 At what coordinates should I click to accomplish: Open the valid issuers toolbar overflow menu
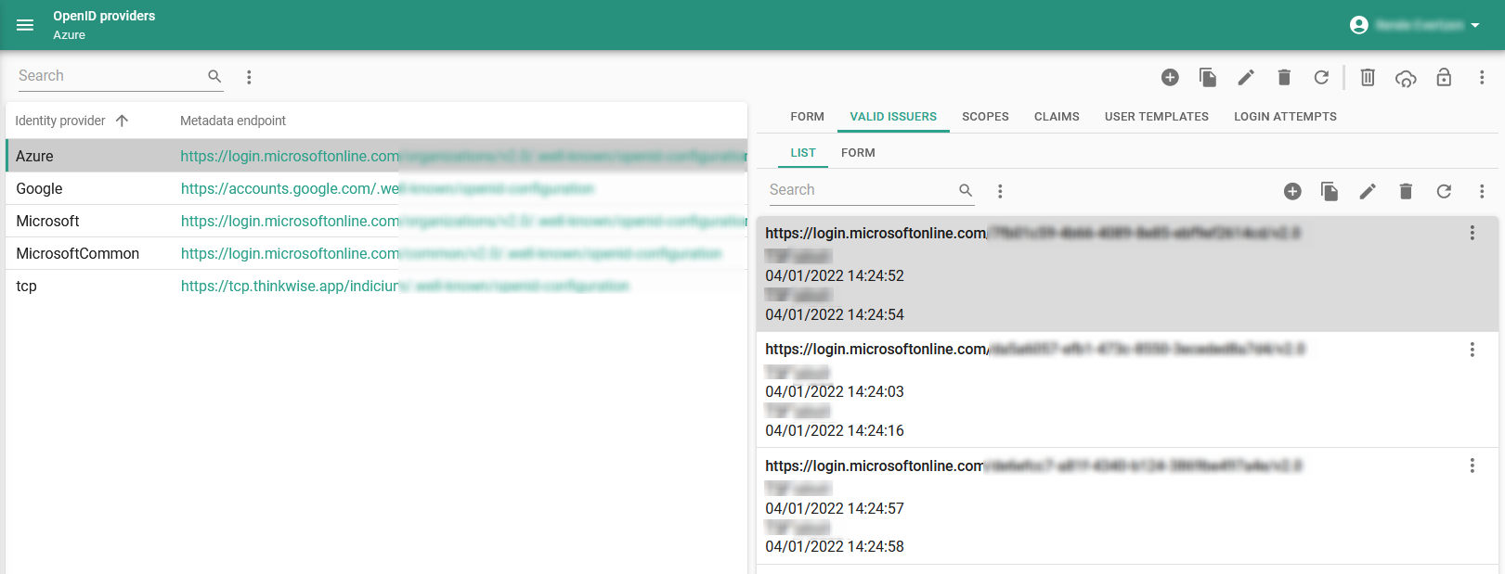(x=1482, y=191)
